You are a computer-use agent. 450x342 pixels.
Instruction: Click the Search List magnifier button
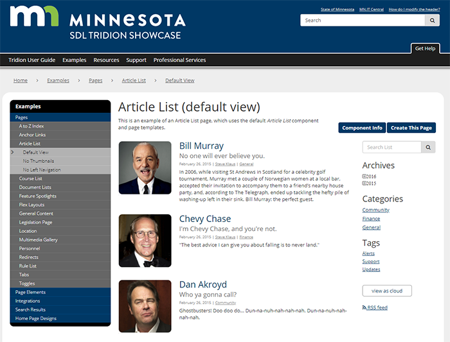428,148
